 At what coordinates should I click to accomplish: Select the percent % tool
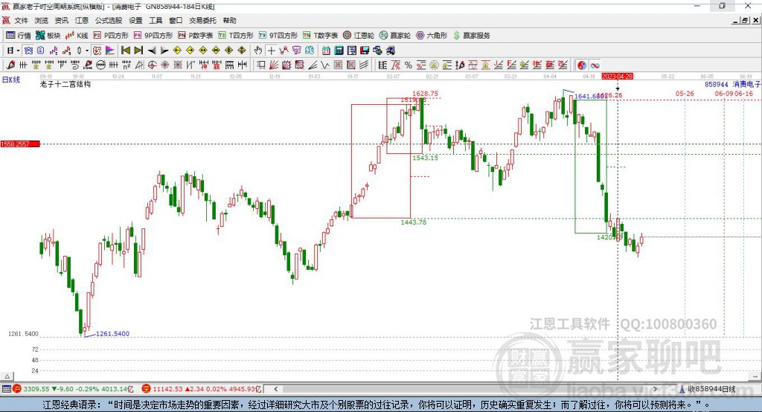pos(409,65)
